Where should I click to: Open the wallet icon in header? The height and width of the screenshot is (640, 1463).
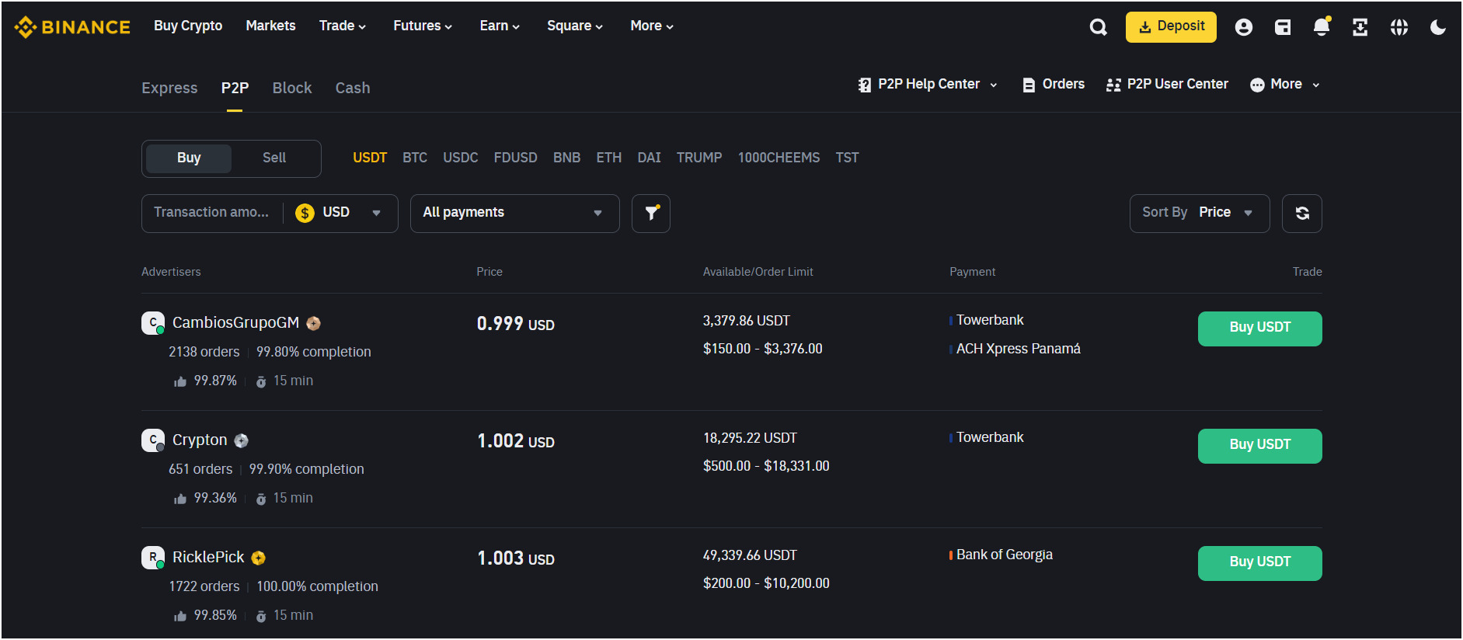[1283, 27]
